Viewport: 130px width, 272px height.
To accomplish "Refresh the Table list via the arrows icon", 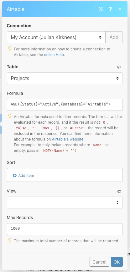I will (119, 67).
